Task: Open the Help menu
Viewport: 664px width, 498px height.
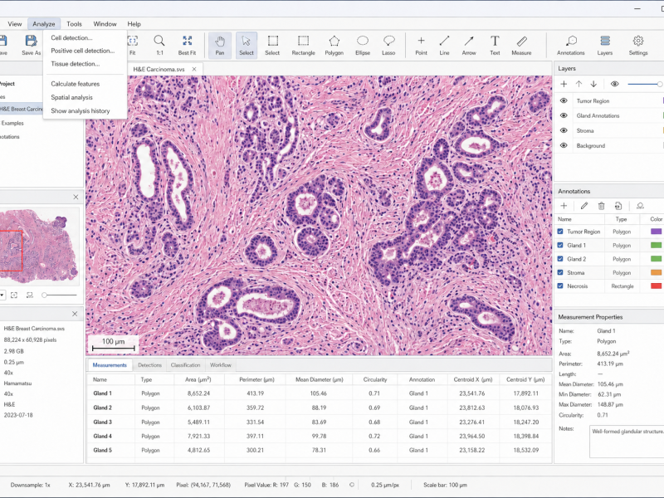Action: [x=134, y=24]
